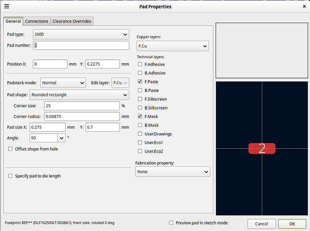Uncheck the F.Mask technical layer
Viewport: 310px width, 231px height.
[x=140, y=116]
